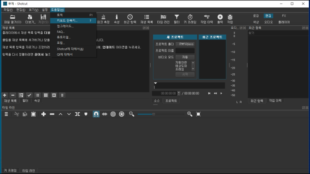Open the 키 프레임 stopwatch icon
This screenshot has width=310, height=174.
[190, 19]
